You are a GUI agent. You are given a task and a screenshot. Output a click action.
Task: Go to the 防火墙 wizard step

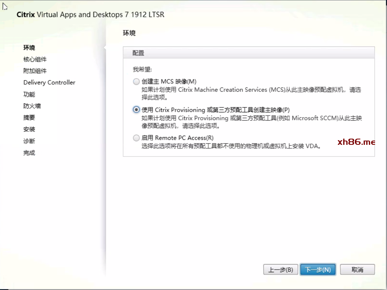32,106
